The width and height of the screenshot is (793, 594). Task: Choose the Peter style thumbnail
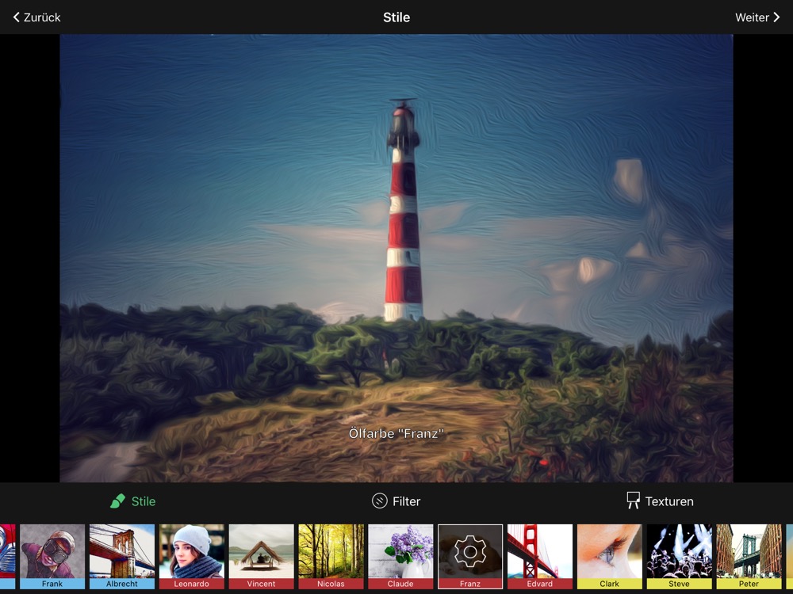pyautogui.click(x=749, y=556)
